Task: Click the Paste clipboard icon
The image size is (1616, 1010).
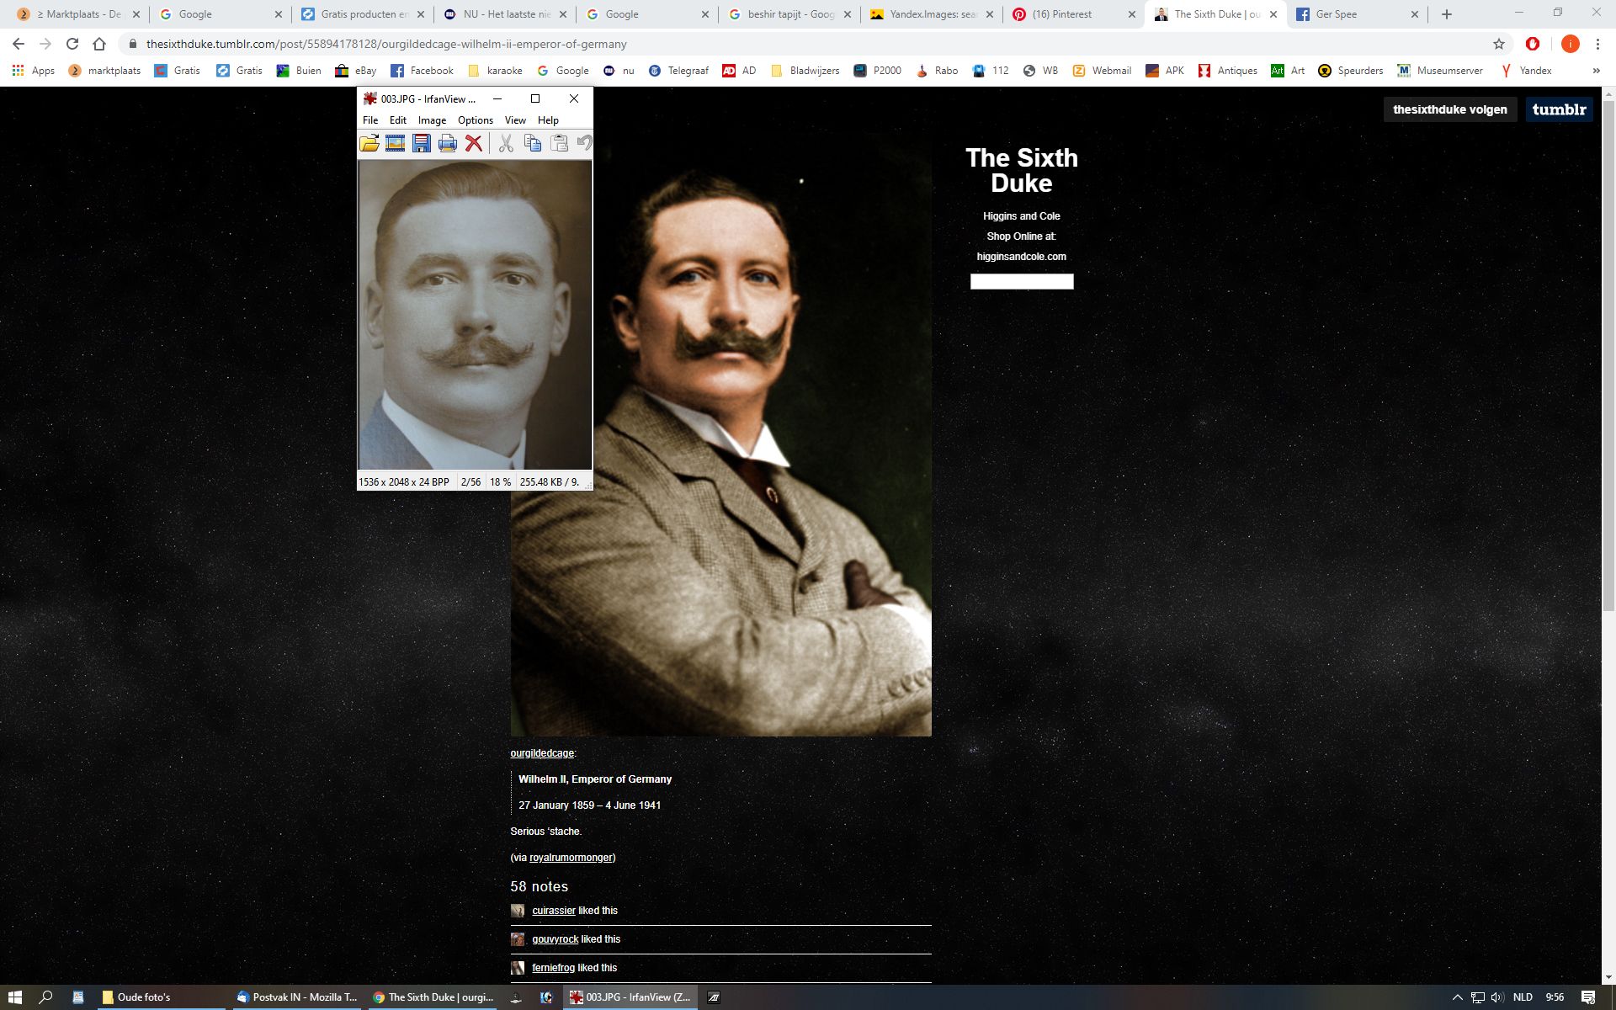Action: click(559, 143)
